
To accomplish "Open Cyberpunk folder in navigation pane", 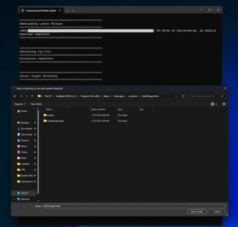I will coord(25,181).
